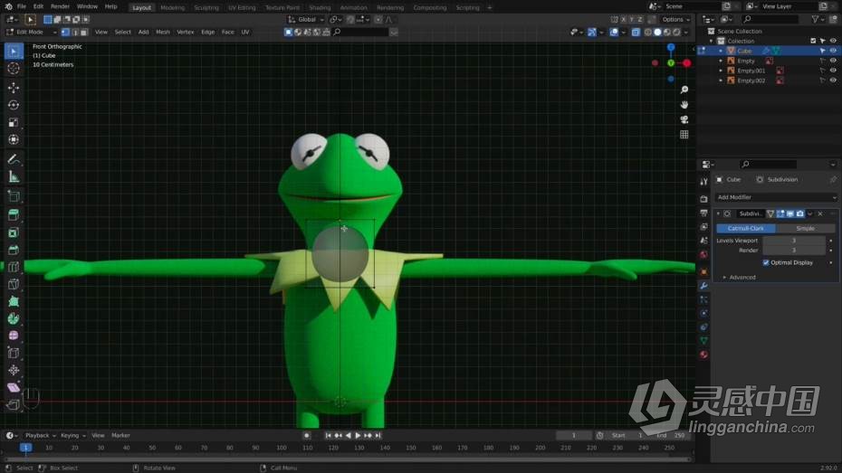This screenshot has height=473, width=842.
Task: Select the Edge Slide tool
Action: (14, 353)
